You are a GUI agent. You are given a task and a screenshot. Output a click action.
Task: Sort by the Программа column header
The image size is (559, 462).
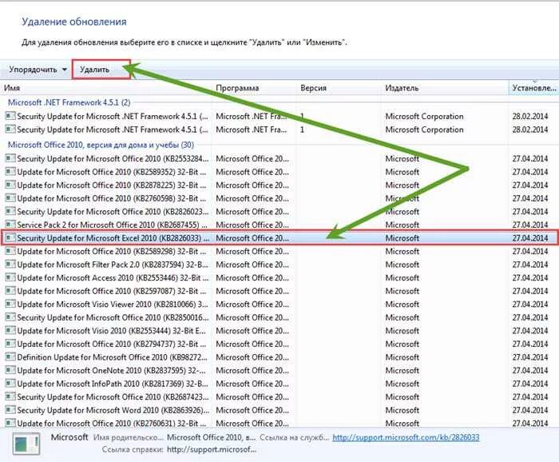point(255,88)
